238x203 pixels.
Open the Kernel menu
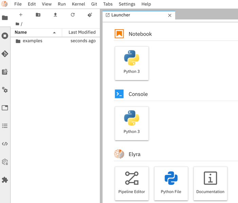click(x=78, y=4)
